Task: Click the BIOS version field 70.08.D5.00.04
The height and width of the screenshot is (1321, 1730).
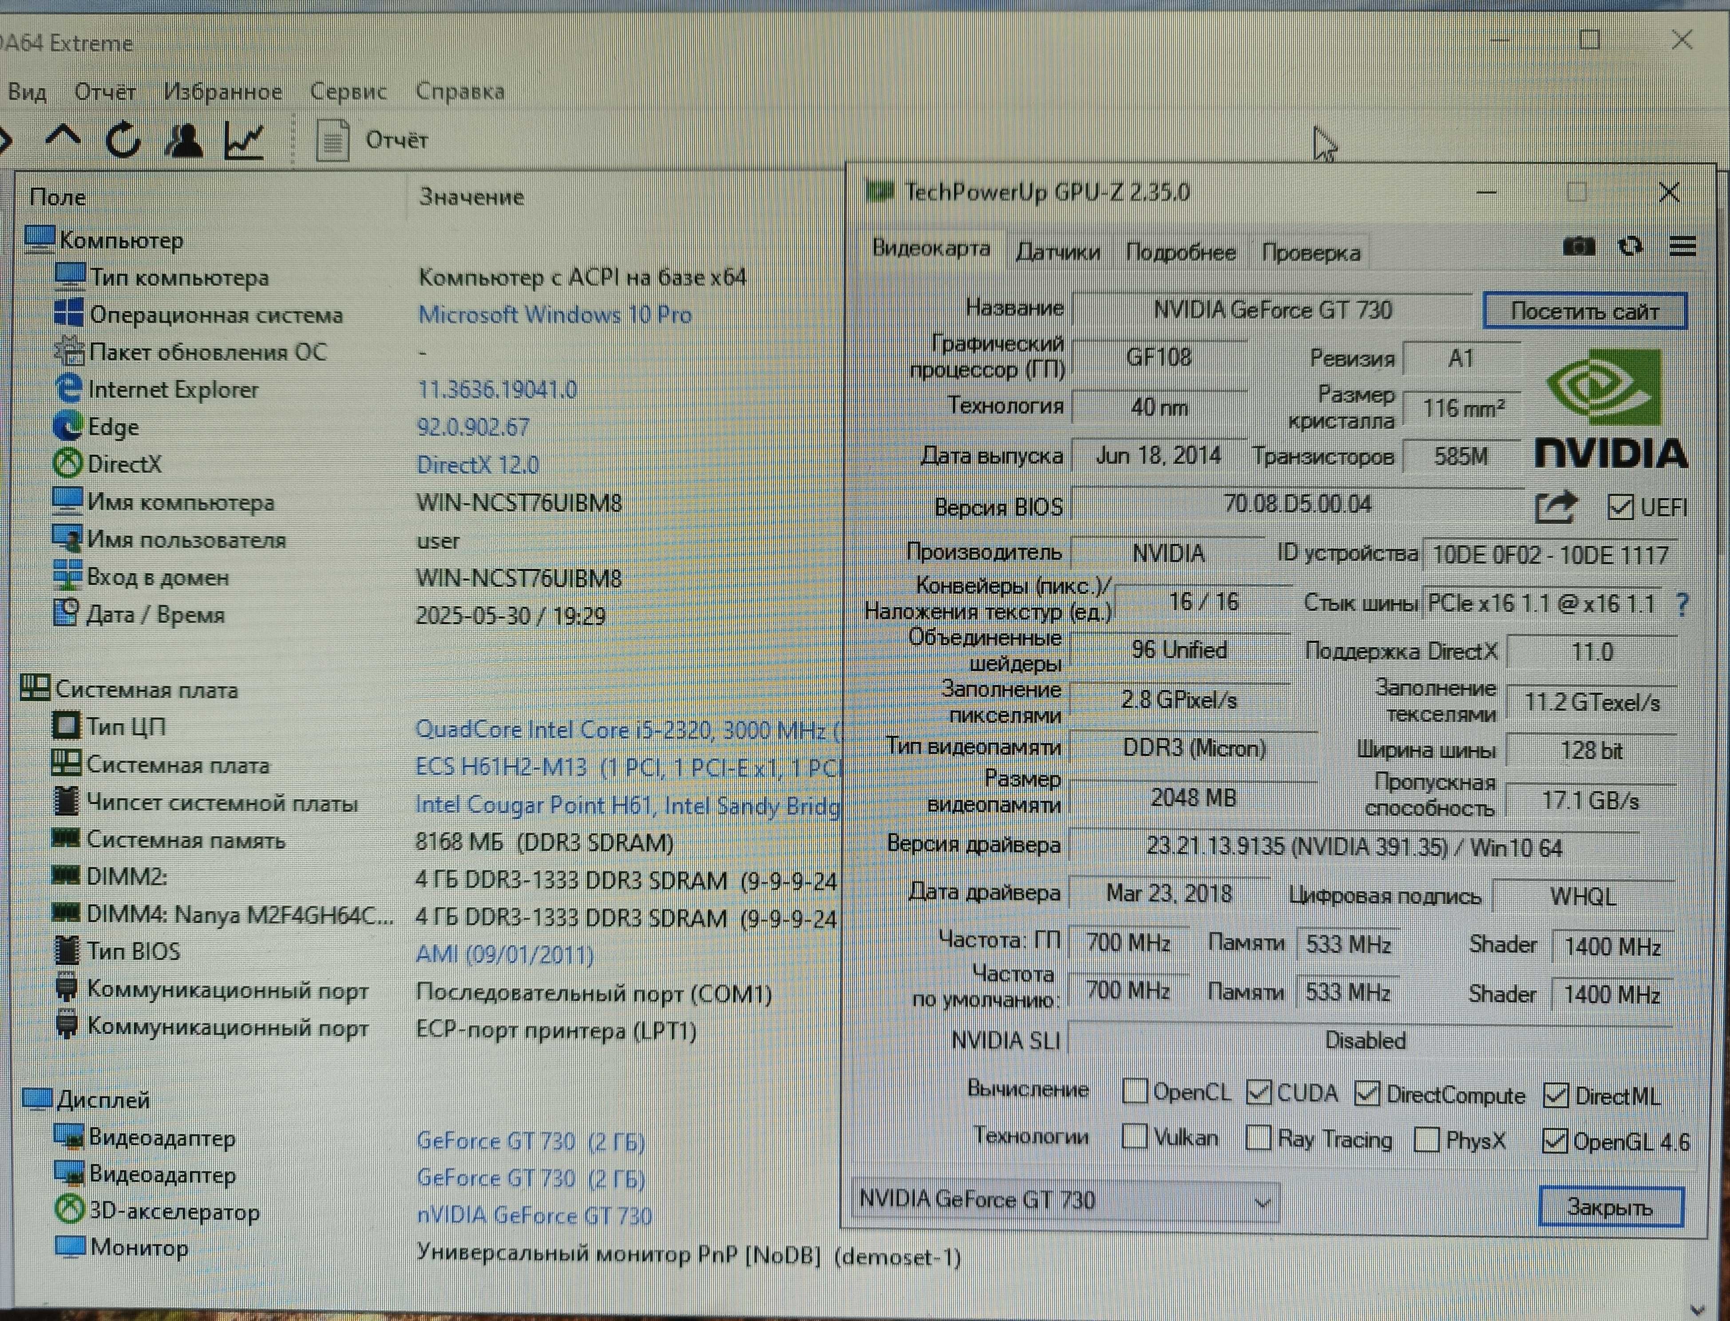Action: [x=1298, y=504]
